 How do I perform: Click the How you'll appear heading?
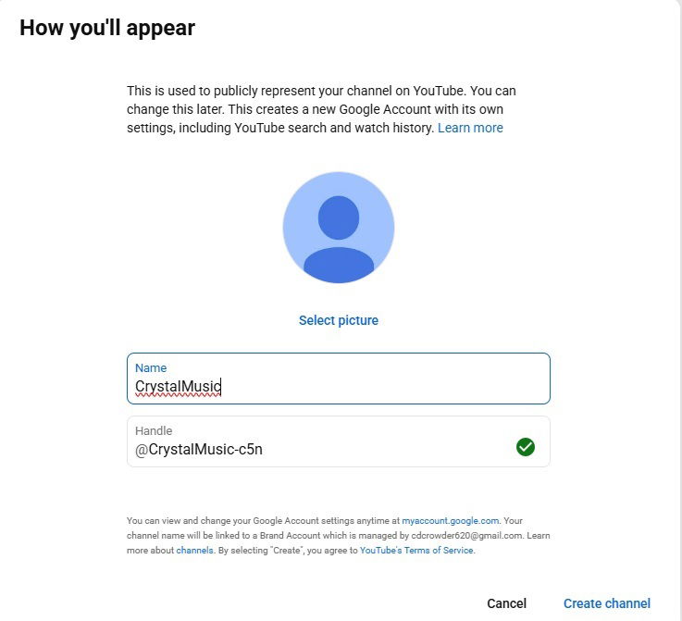click(x=107, y=28)
